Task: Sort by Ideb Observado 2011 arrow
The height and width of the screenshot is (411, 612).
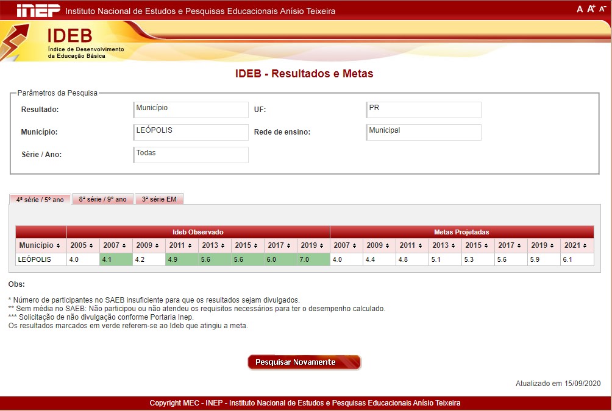Action: coord(190,245)
